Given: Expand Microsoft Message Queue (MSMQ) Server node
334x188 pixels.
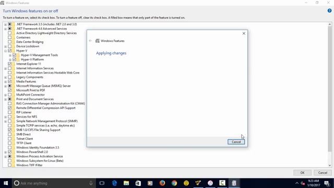Looking at the screenshot, I should [x=5, y=86].
